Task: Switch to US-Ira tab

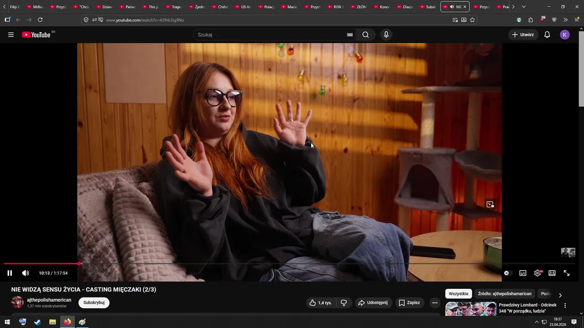Action: (x=243, y=7)
